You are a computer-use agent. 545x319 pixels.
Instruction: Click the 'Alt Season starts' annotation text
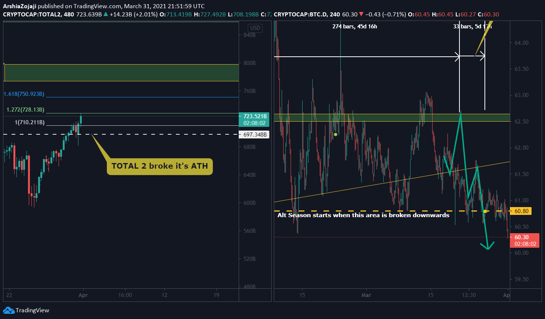pyautogui.click(x=363, y=215)
